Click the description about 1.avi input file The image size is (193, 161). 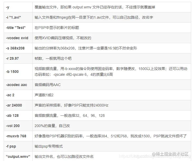click(x=94, y=17)
